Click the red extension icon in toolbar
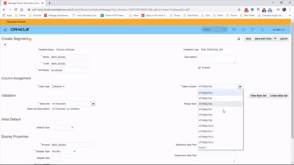This screenshot has width=294, height=165. [246, 10]
